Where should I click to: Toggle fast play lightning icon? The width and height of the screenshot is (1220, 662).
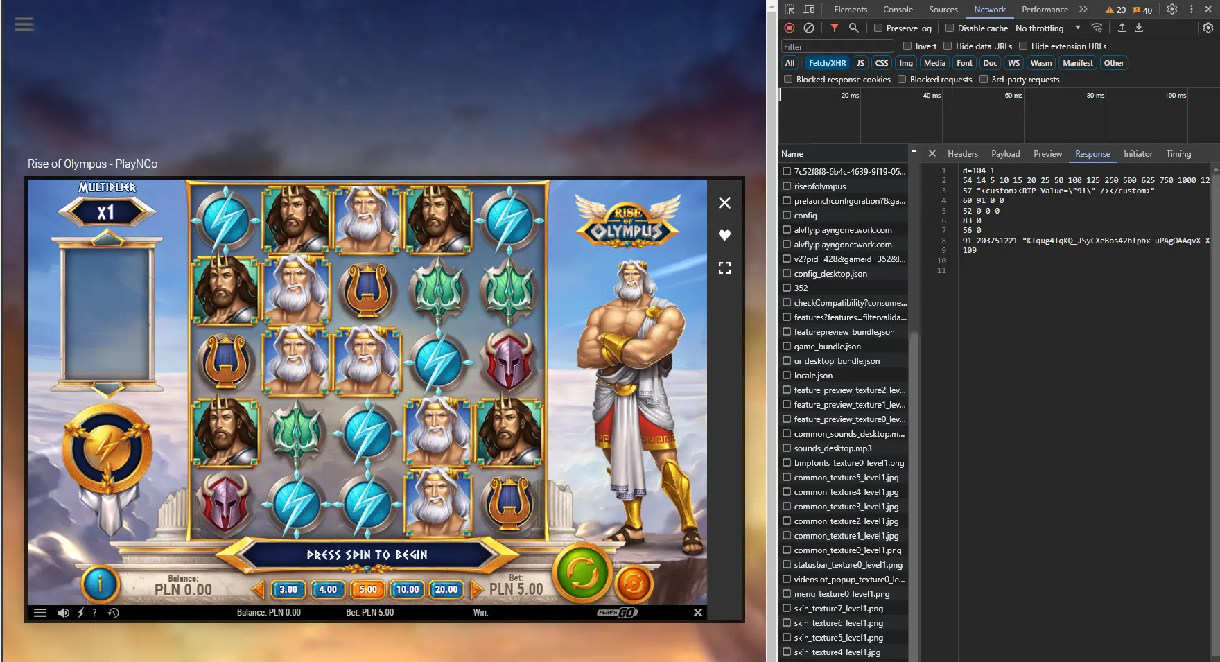tap(80, 613)
